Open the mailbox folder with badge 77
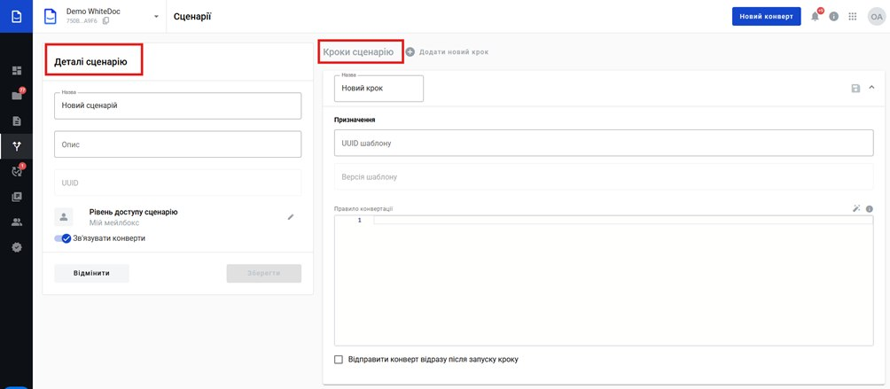 tap(17, 96)
